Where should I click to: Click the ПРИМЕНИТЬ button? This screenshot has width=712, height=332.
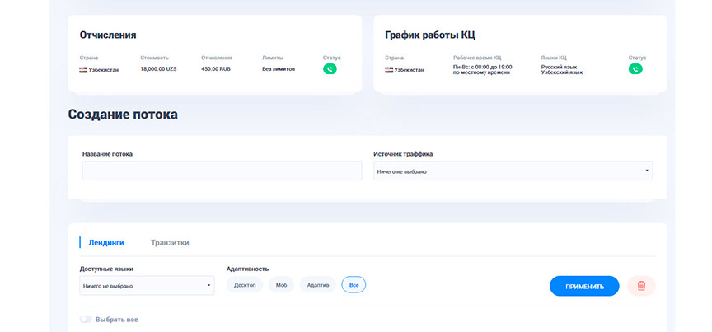584,286
